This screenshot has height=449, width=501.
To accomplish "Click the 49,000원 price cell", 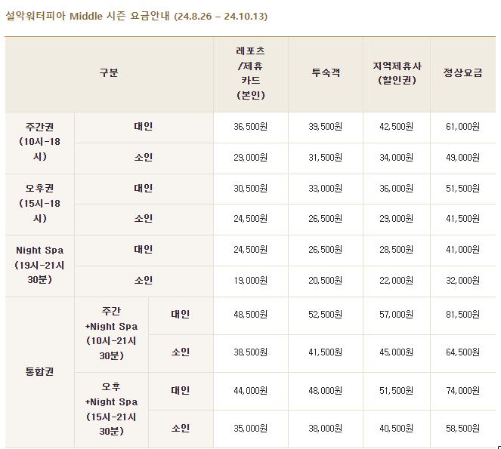I will (x=462, y=157).
